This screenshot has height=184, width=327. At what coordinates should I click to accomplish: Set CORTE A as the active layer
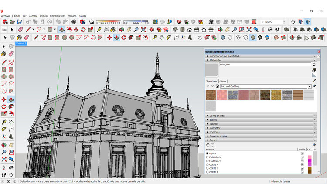coord(207,165)
